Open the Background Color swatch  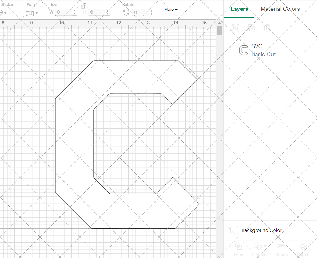234,230
